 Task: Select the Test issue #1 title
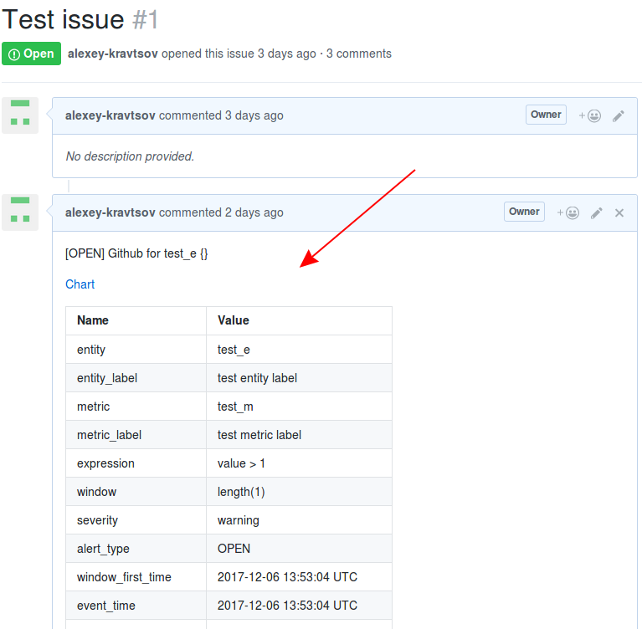(x=80, y=19)
